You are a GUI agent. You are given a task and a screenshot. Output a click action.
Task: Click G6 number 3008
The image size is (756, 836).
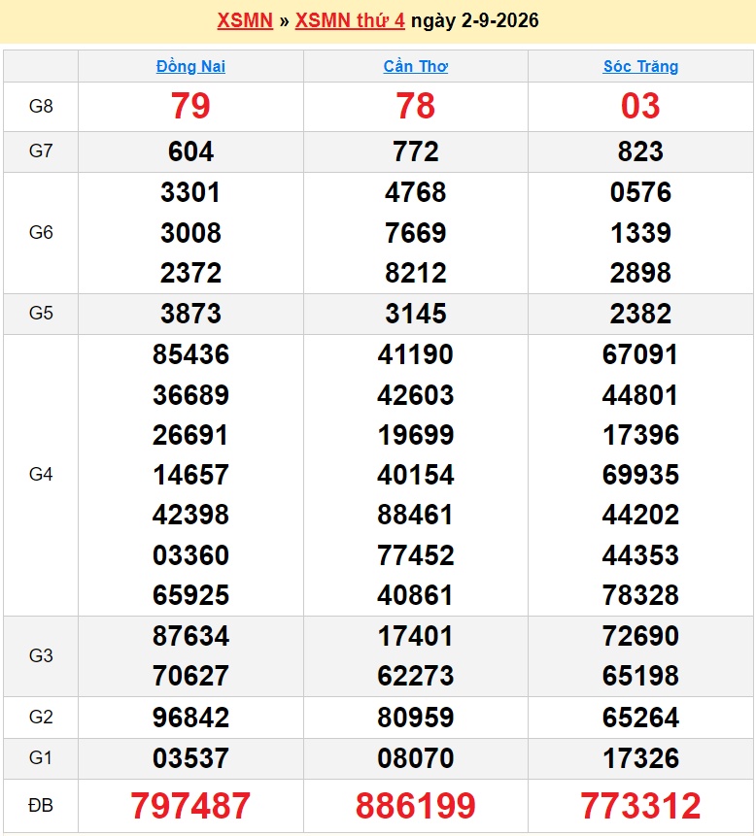point(190,233)
